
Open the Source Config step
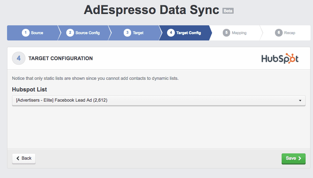point(83,33)
